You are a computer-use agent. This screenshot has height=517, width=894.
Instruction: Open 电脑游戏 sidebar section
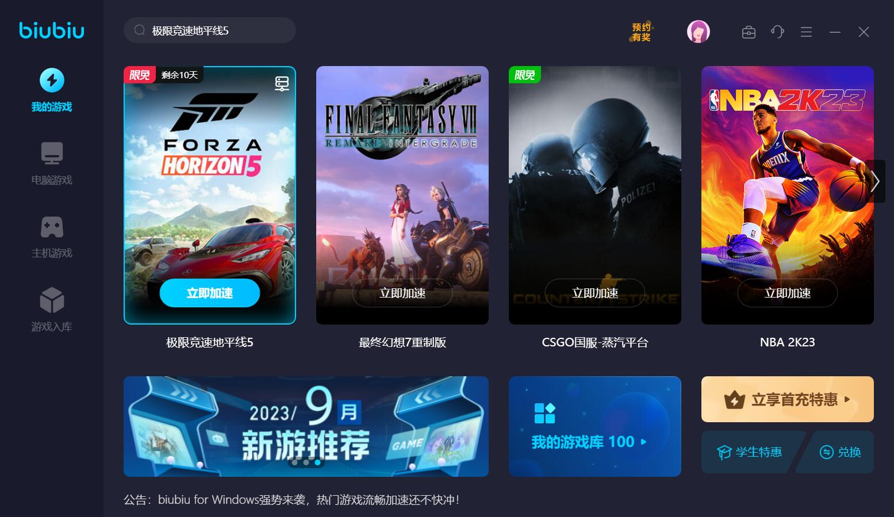click(x=52, y=164)
